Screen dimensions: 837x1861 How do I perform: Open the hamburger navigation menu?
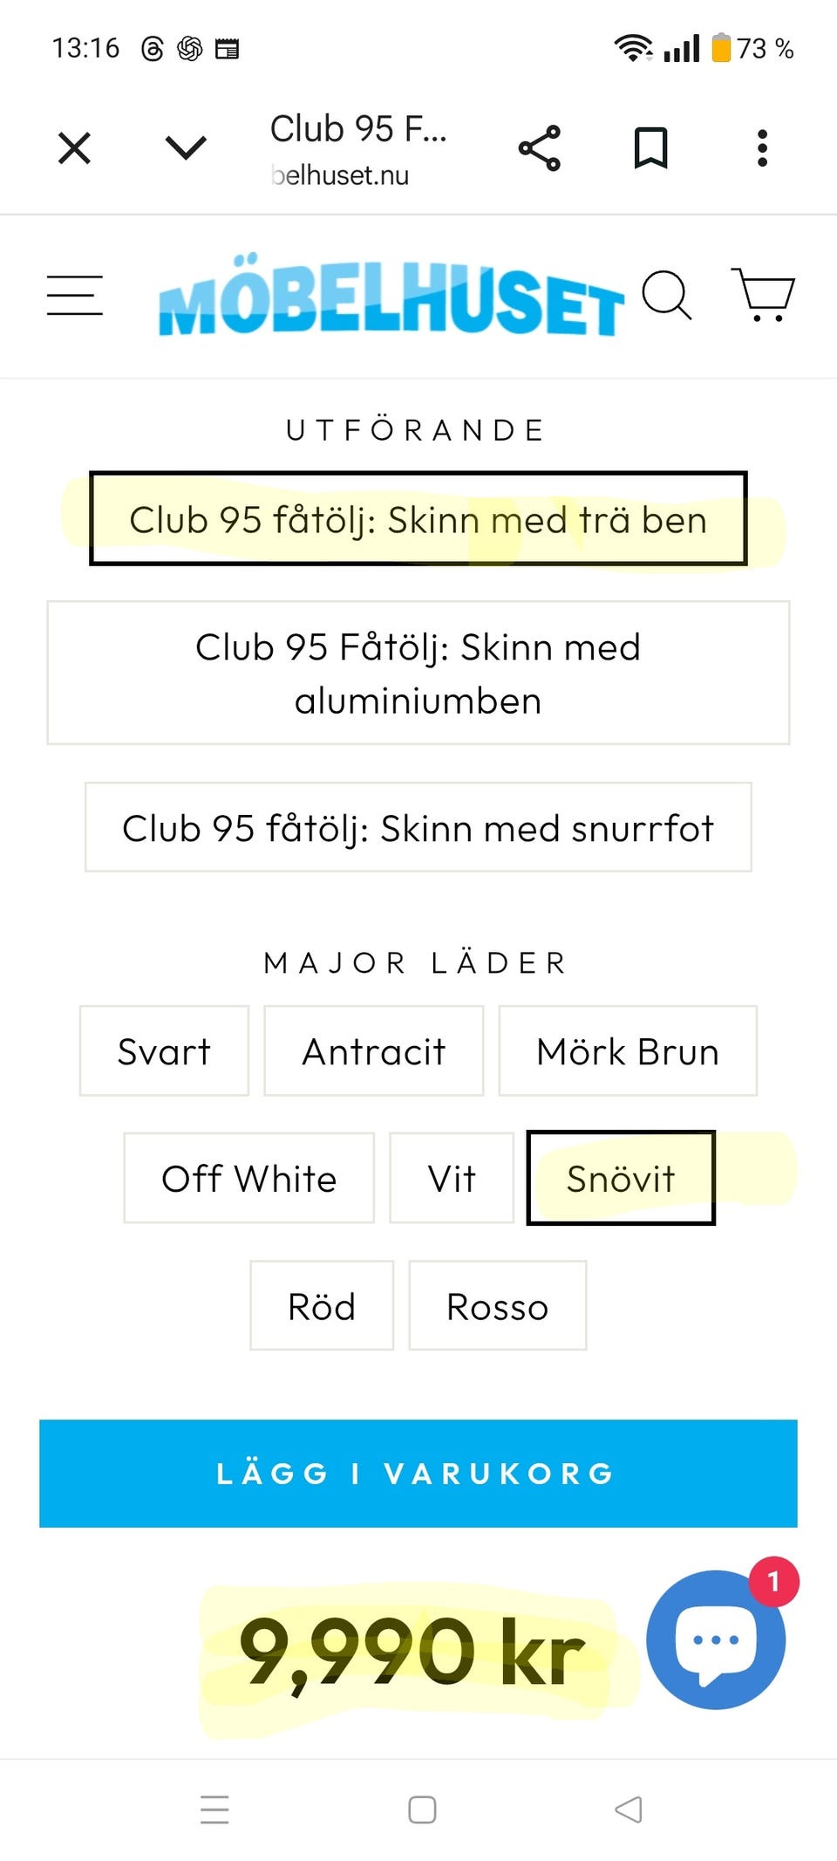[75, 295]
